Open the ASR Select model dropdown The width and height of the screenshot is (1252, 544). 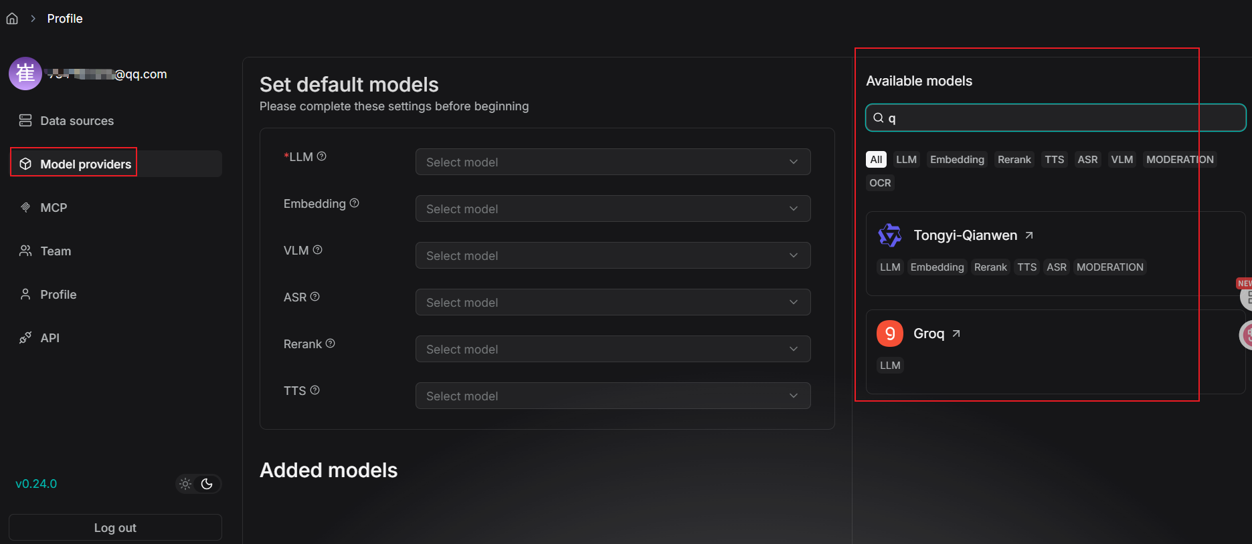(x=613, y=302)
